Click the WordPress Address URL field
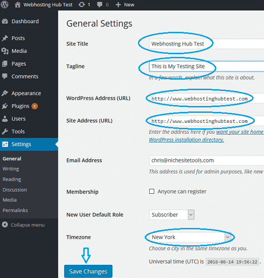 point(207,98)
